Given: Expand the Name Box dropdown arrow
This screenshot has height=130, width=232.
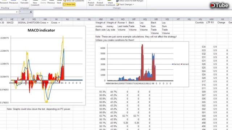Looking at the screenshot, I should tap(17, 12).
